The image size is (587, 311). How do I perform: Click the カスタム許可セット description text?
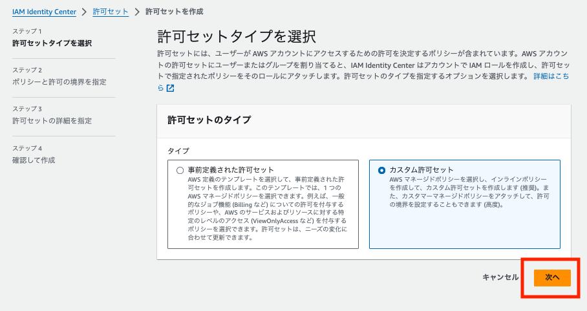pos(469,192)
